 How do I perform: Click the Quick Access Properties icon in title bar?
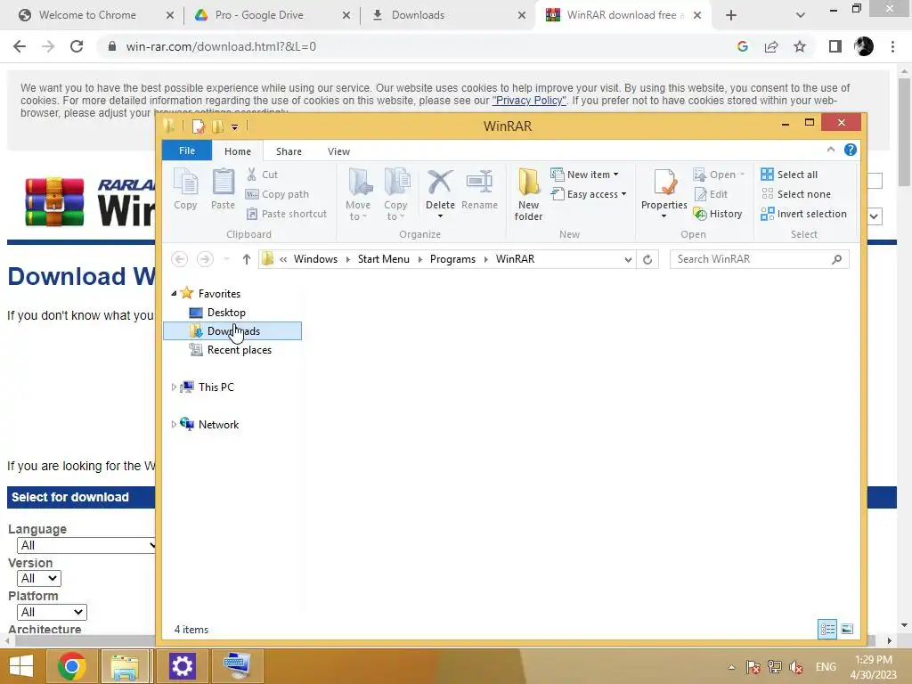pos(199,126)
